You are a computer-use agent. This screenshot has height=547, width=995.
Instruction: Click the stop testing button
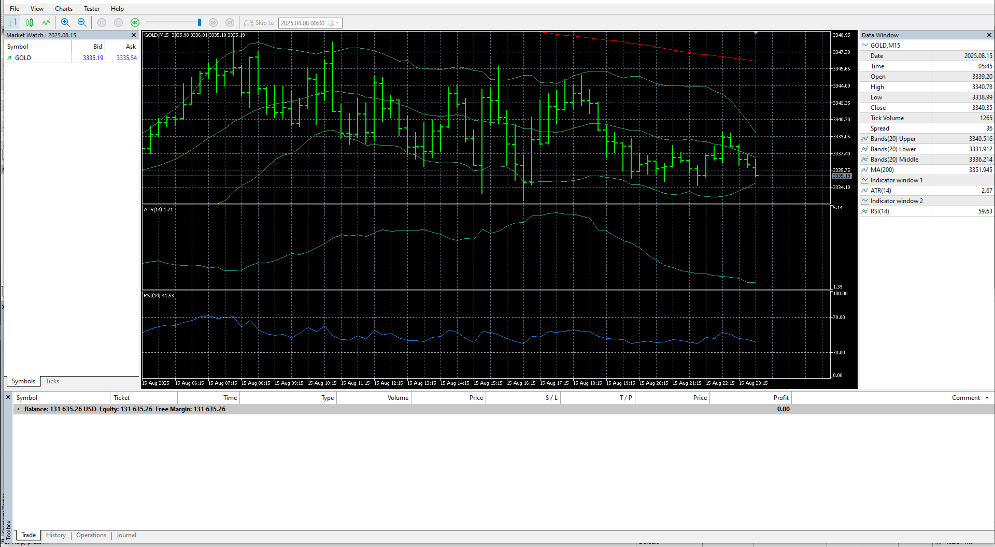click(x=119, y=23)
